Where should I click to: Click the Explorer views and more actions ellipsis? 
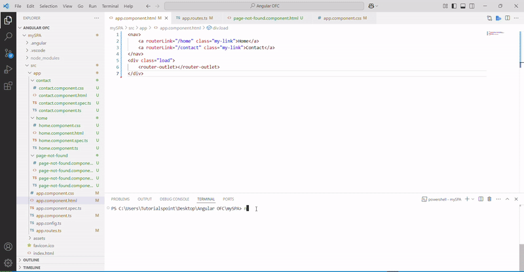[x=96, y=18]
